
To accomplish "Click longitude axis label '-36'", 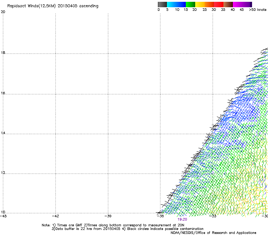I will point(160,216).
